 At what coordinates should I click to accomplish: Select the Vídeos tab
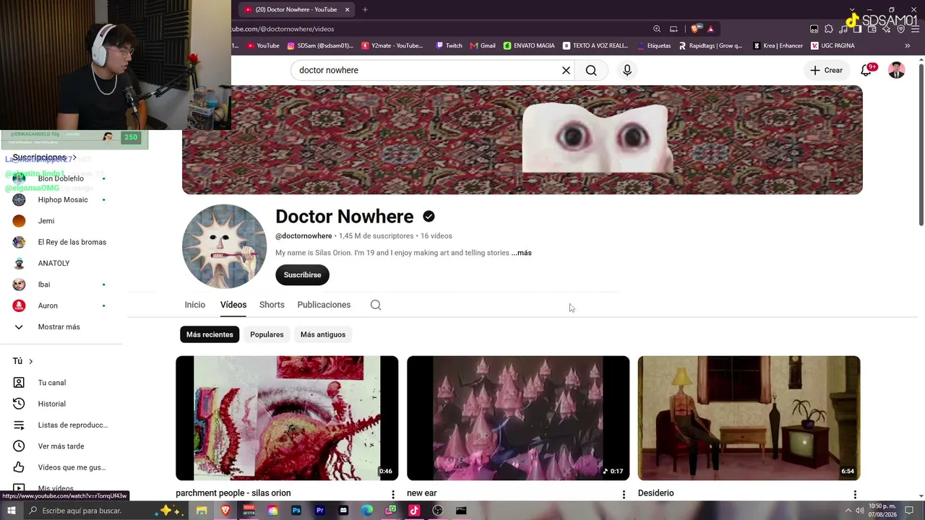pyautogui.click(x=233, y=305)
